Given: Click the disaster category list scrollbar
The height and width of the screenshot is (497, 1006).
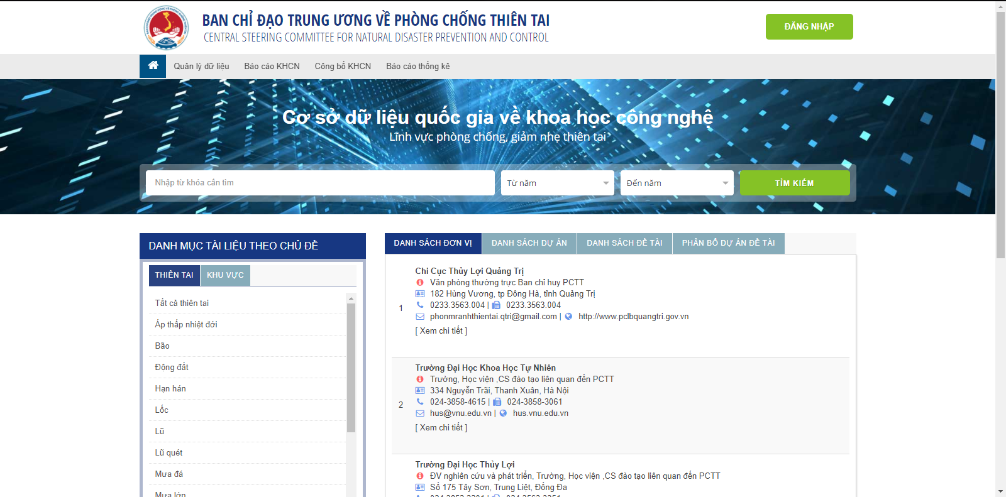Looking at the screenshot, I should (x=351, y=368).
